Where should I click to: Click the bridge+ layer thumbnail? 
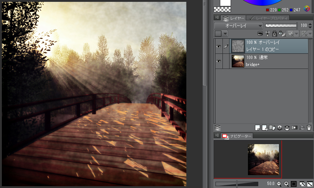[238, 61]
